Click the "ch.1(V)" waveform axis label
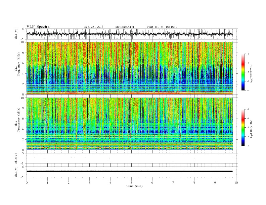The width and height of the screenshot is (266, 205). 16,34
